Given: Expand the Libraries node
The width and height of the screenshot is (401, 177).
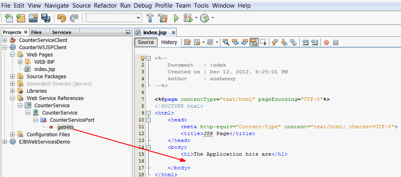Looking at the screenshot, I should click(x=12, y=91).
